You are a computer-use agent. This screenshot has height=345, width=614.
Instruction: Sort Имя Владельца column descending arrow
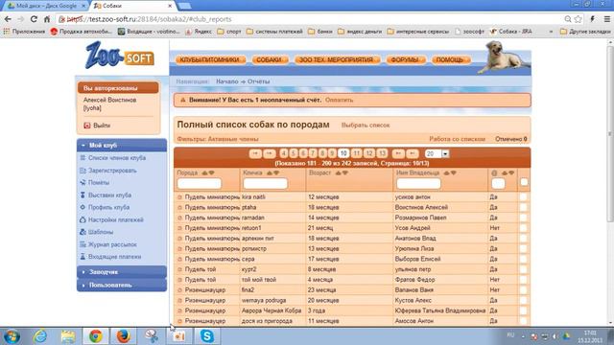[x=454, y=172]
